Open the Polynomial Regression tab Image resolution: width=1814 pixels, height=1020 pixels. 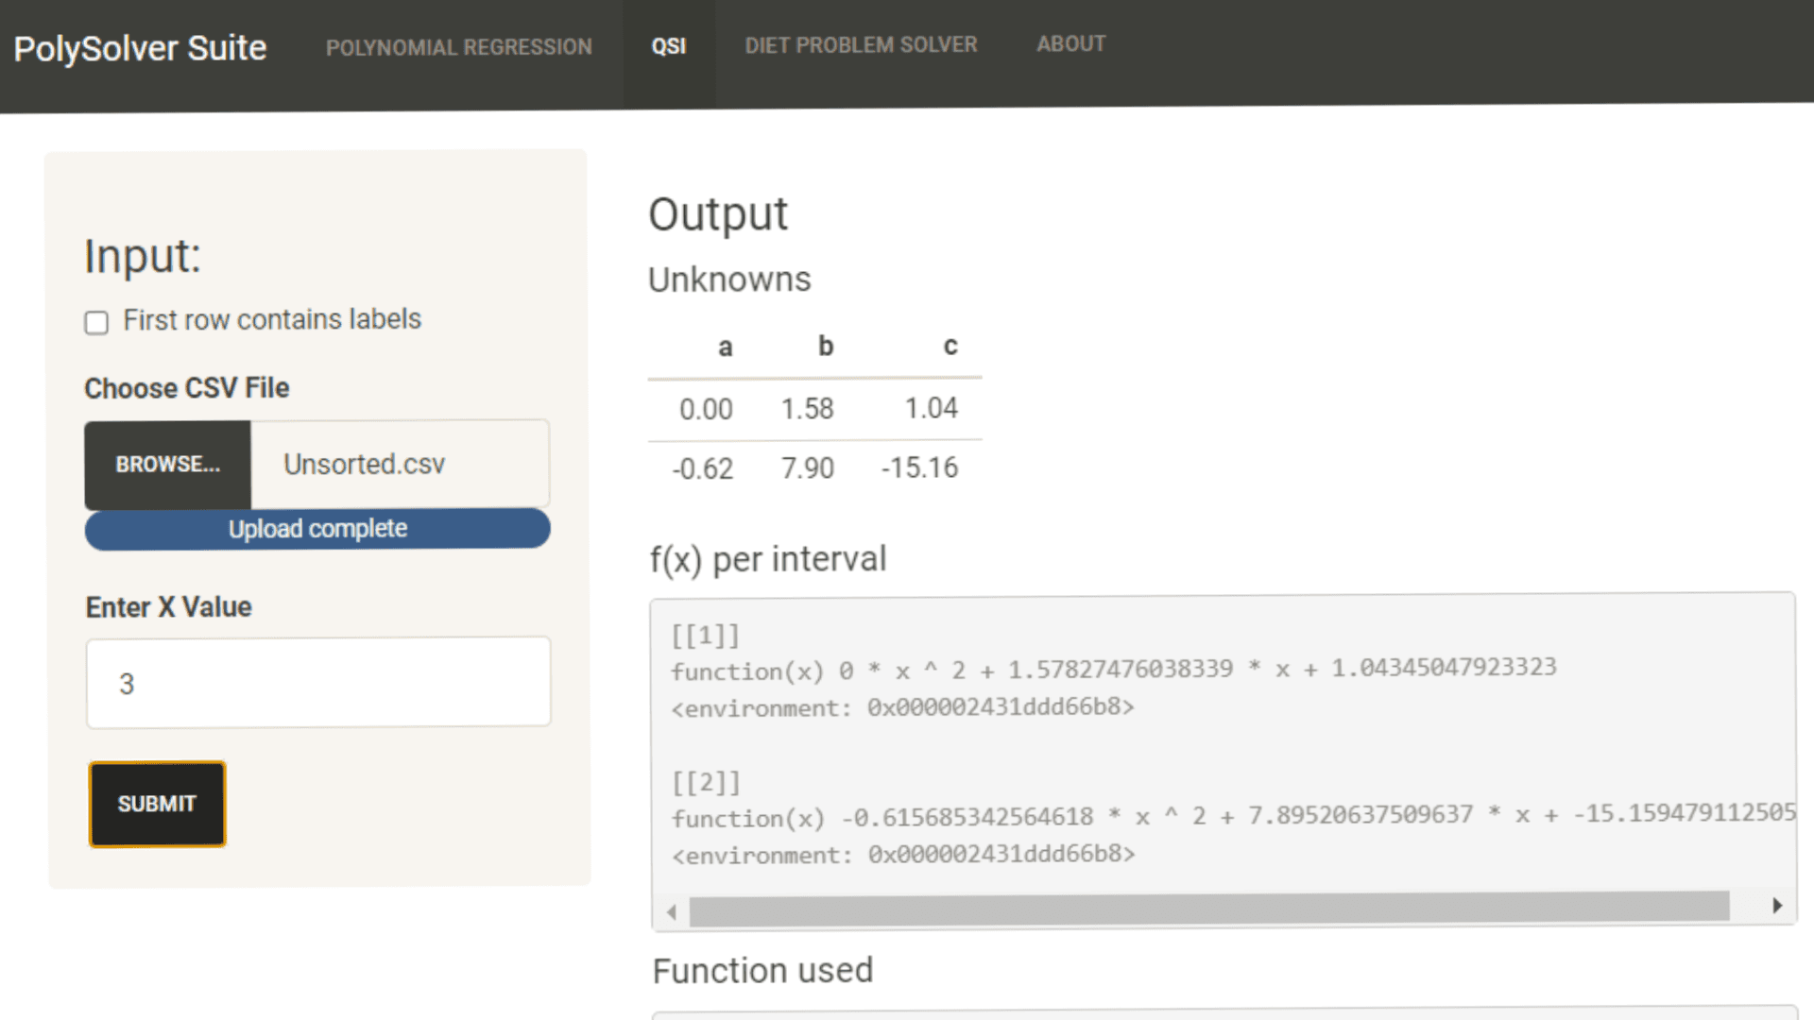(x=459, y=47)
